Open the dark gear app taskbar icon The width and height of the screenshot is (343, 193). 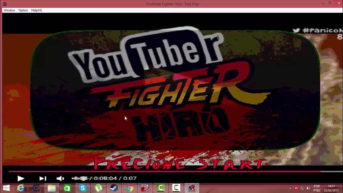[x=36, y=188]
